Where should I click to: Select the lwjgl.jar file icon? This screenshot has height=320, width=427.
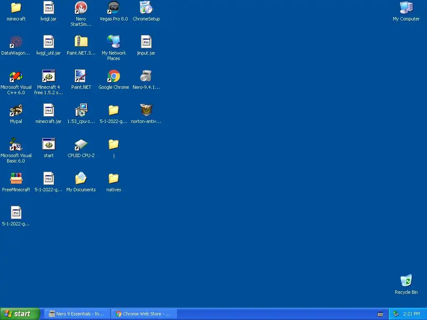[x=48, y=8]
